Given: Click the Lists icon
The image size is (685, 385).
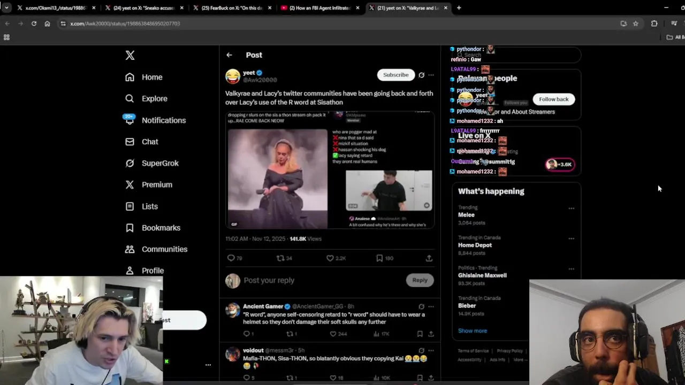Looking at the screenshot, I should click(130, 206).
